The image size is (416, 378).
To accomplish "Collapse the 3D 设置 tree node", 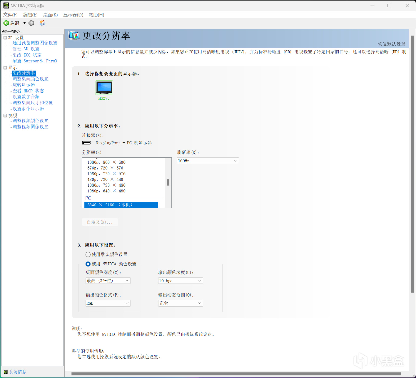I will pyautogui.click(x=5, y=38).
